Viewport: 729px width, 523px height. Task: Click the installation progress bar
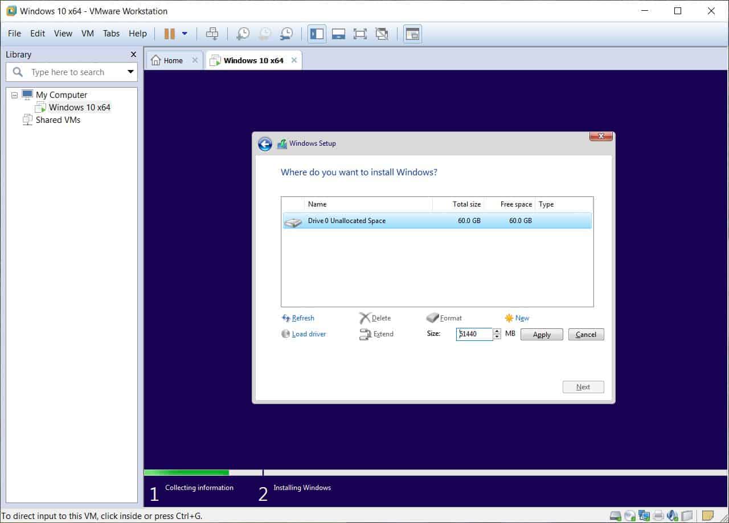pos(436,472)
